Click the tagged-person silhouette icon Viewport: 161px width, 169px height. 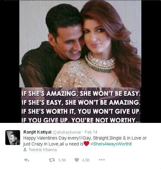point(25,150)
